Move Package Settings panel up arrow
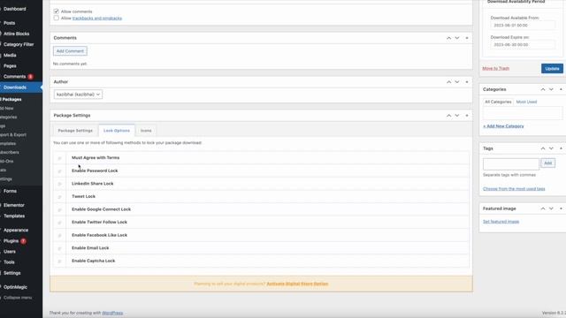 coord(448,116)
